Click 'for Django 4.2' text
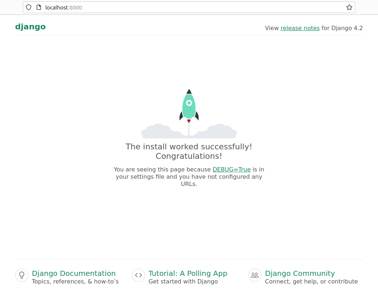This screenshot has height=290, width=378. [x=342, y=28]
